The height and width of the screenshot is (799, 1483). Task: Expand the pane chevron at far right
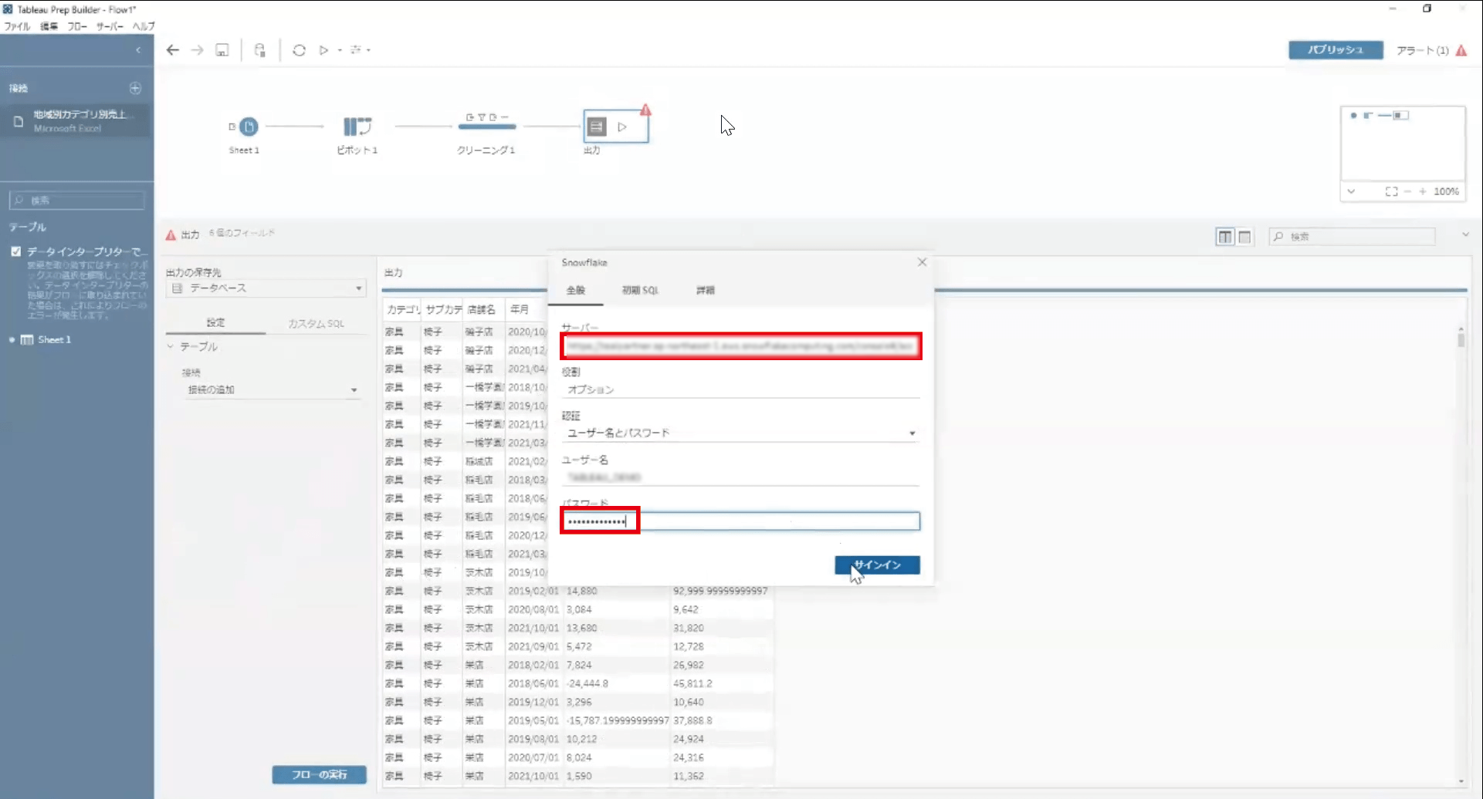point(1465,234)
